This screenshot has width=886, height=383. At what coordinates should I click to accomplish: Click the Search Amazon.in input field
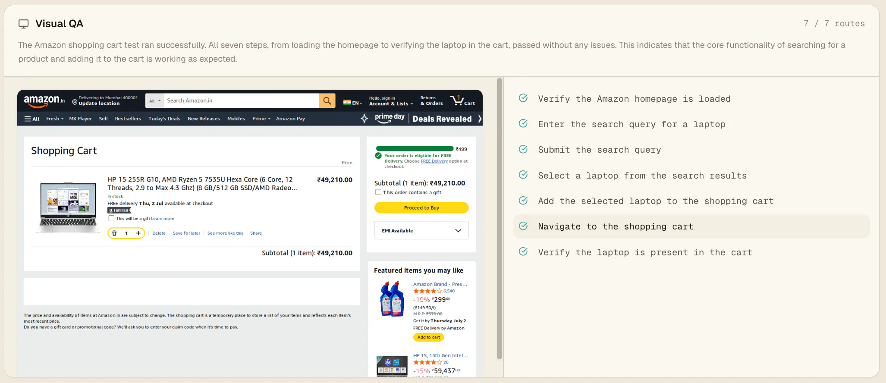[x=242, y=100]
